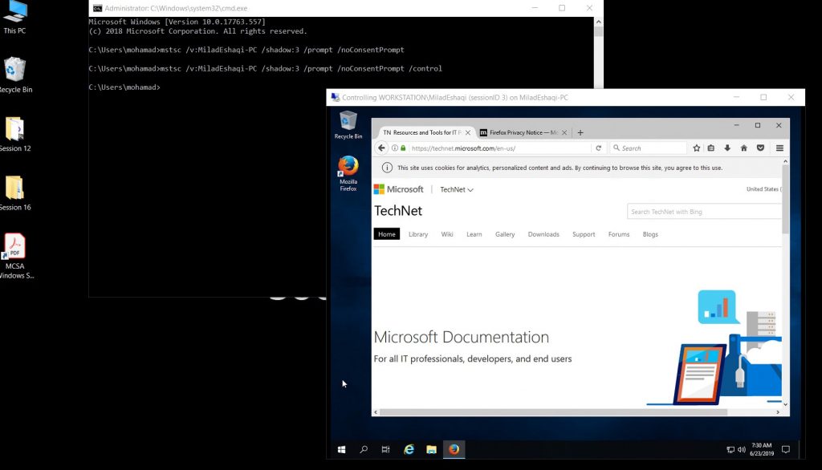Open remote taskbar search
The height and width of the screenshot is (470, 822).
point(364,450)
